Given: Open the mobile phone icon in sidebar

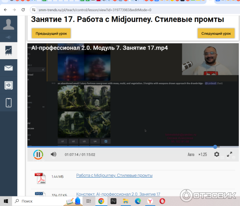Looking at the screenshot, I should (8, 102).
